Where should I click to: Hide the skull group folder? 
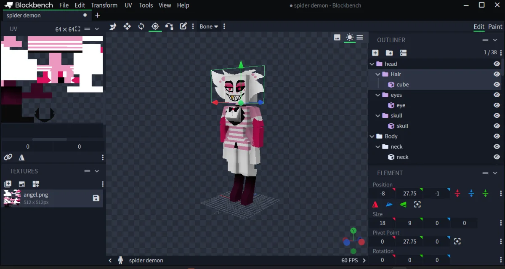(497, 116)
